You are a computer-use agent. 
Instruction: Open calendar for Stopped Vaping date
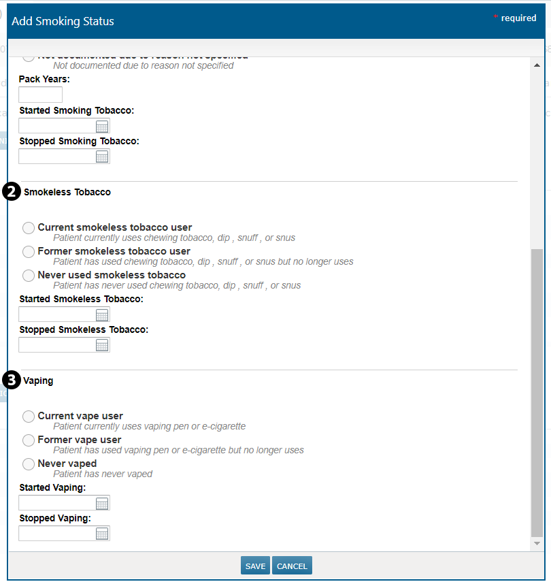(x=102, y=534)
